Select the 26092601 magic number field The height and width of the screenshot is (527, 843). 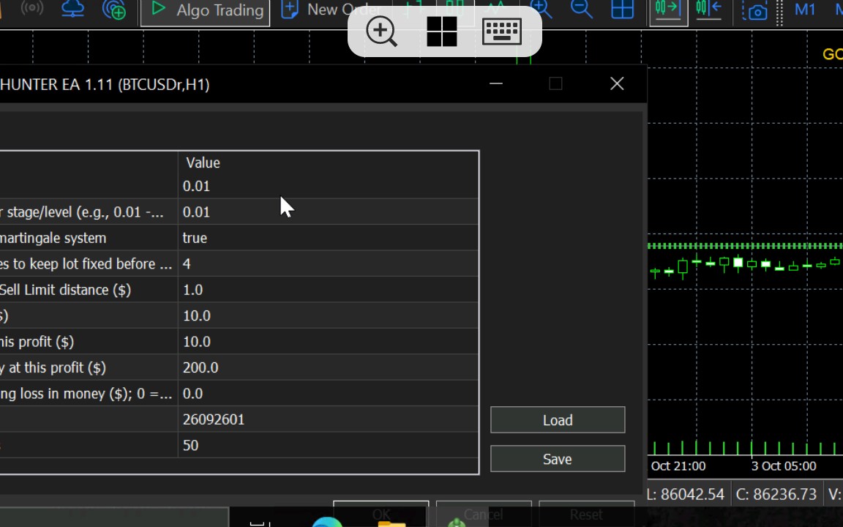click(x=328, y=419)
